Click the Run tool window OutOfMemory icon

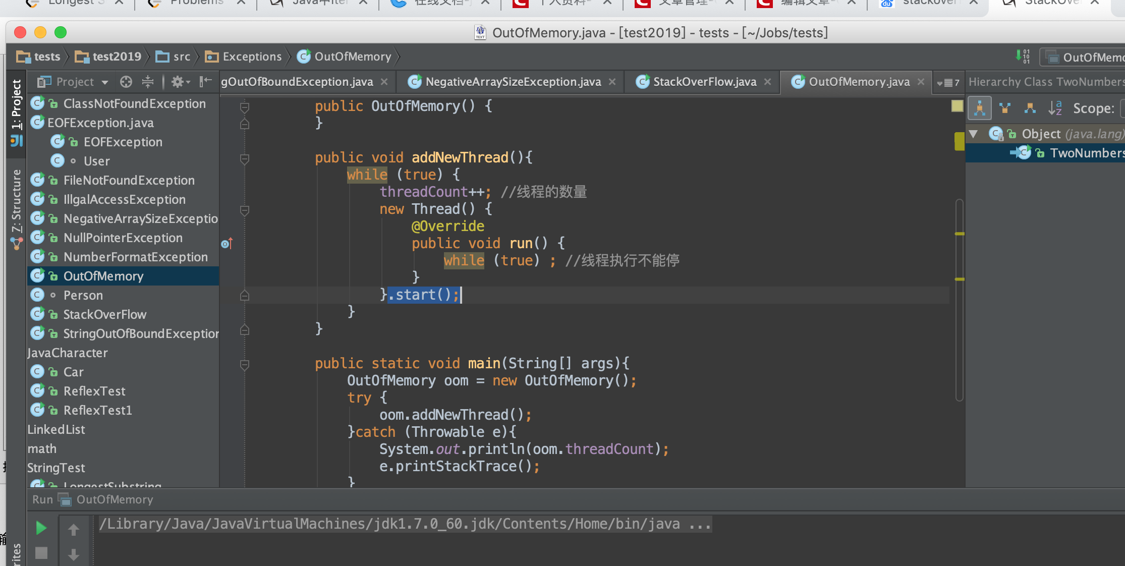tap(65, 499)
